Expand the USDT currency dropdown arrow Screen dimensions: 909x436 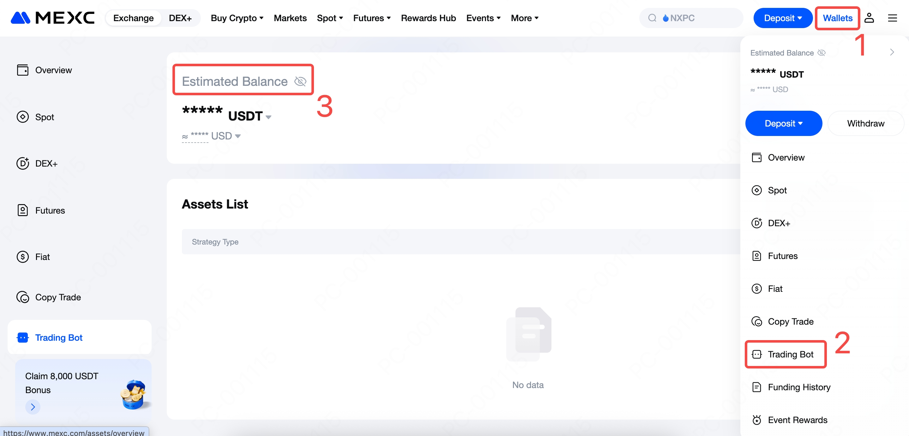[268, 117]
